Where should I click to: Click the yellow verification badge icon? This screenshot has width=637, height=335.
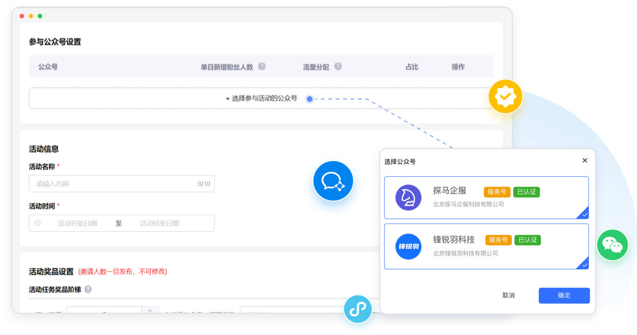click(505, 96)
